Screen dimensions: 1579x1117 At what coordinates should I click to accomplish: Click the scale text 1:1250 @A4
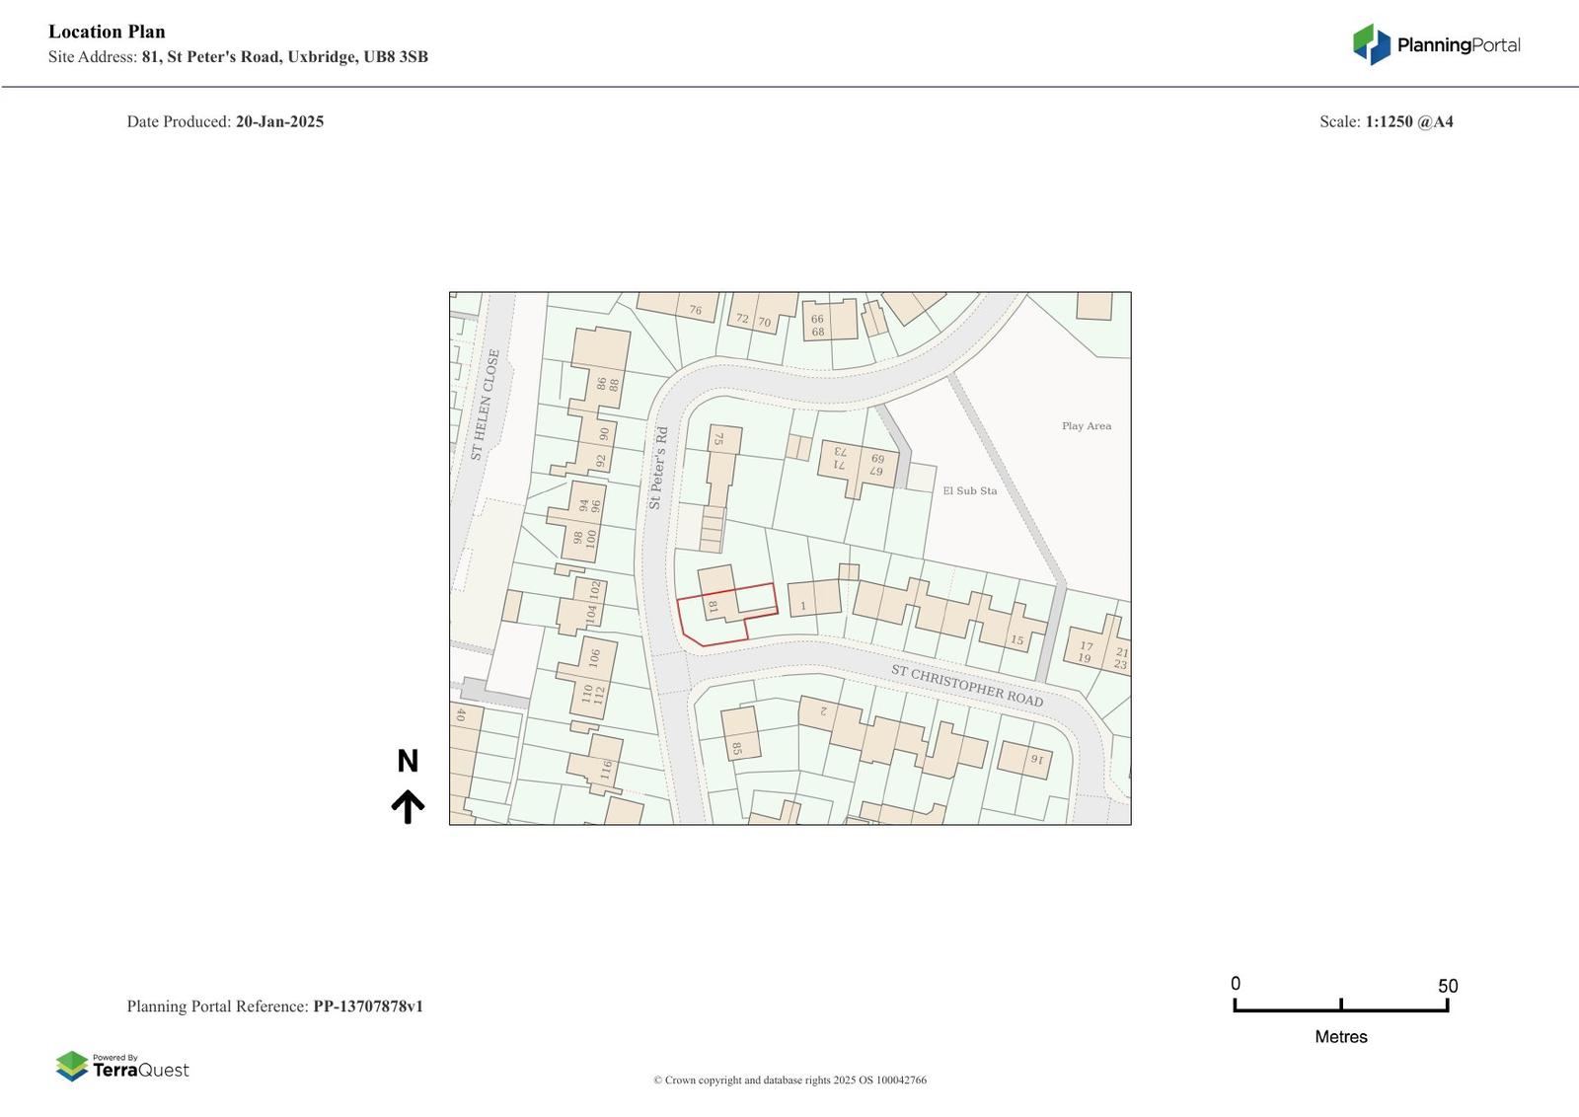click(1408, 121)
